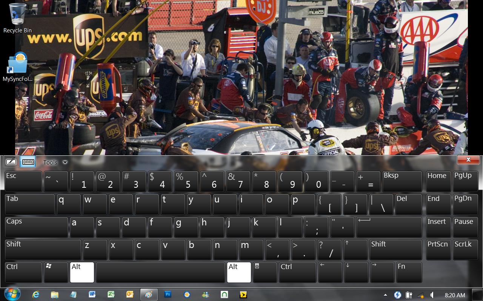This screenshot has height=301, width=483.
Task: Open the 8:20 AM taskbar clock
Action: click(x=455, y=295)
